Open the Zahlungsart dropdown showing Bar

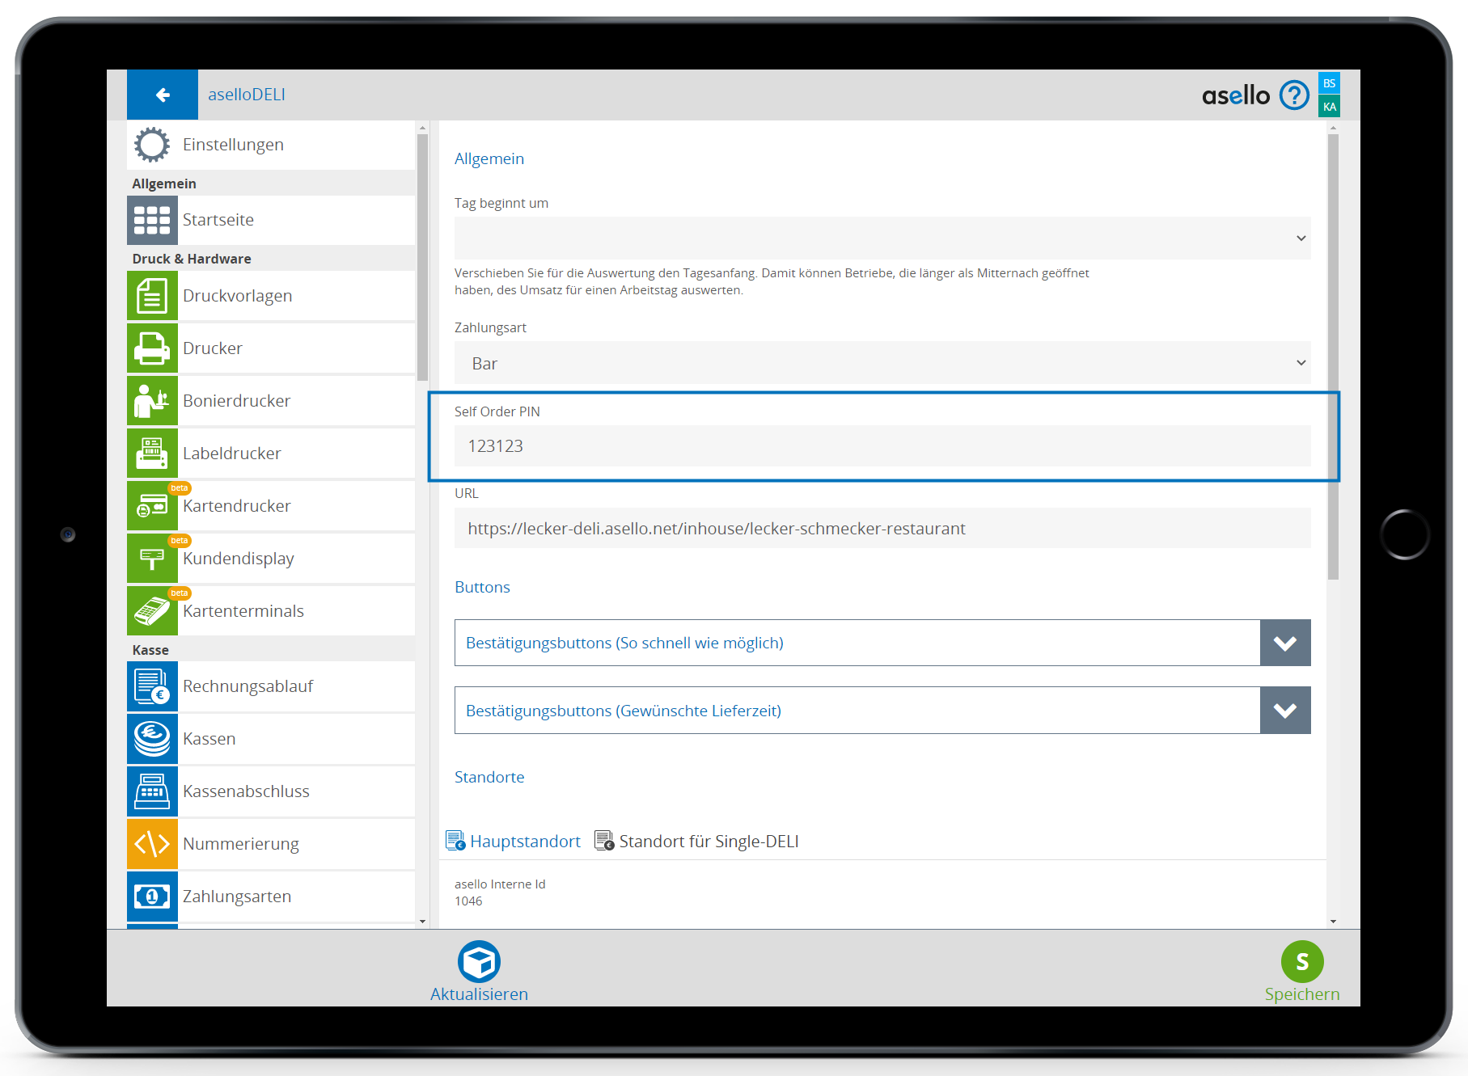(x=882, y=363)
